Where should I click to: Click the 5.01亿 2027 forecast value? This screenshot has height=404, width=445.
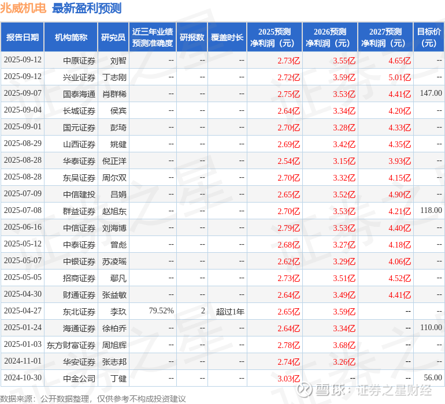pyautogui.click(x=399, y=77)
